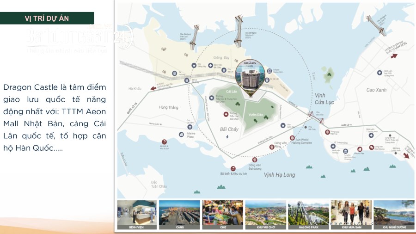Open the CHỢ market thumbnail
416x234 pixels.
pos(223,215)
